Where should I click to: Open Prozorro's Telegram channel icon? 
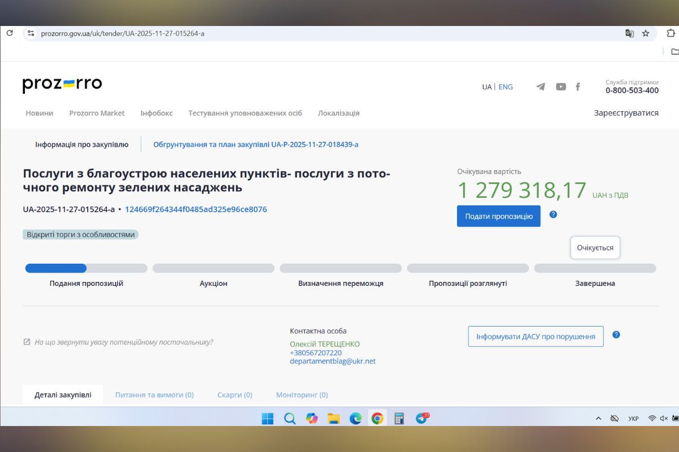[x=540, y=87]
